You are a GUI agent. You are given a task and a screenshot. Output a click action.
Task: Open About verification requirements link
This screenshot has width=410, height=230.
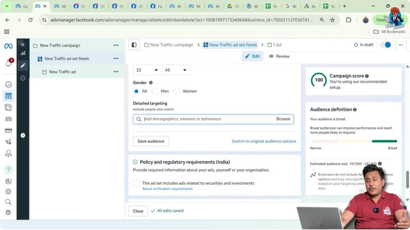point(167,189)
